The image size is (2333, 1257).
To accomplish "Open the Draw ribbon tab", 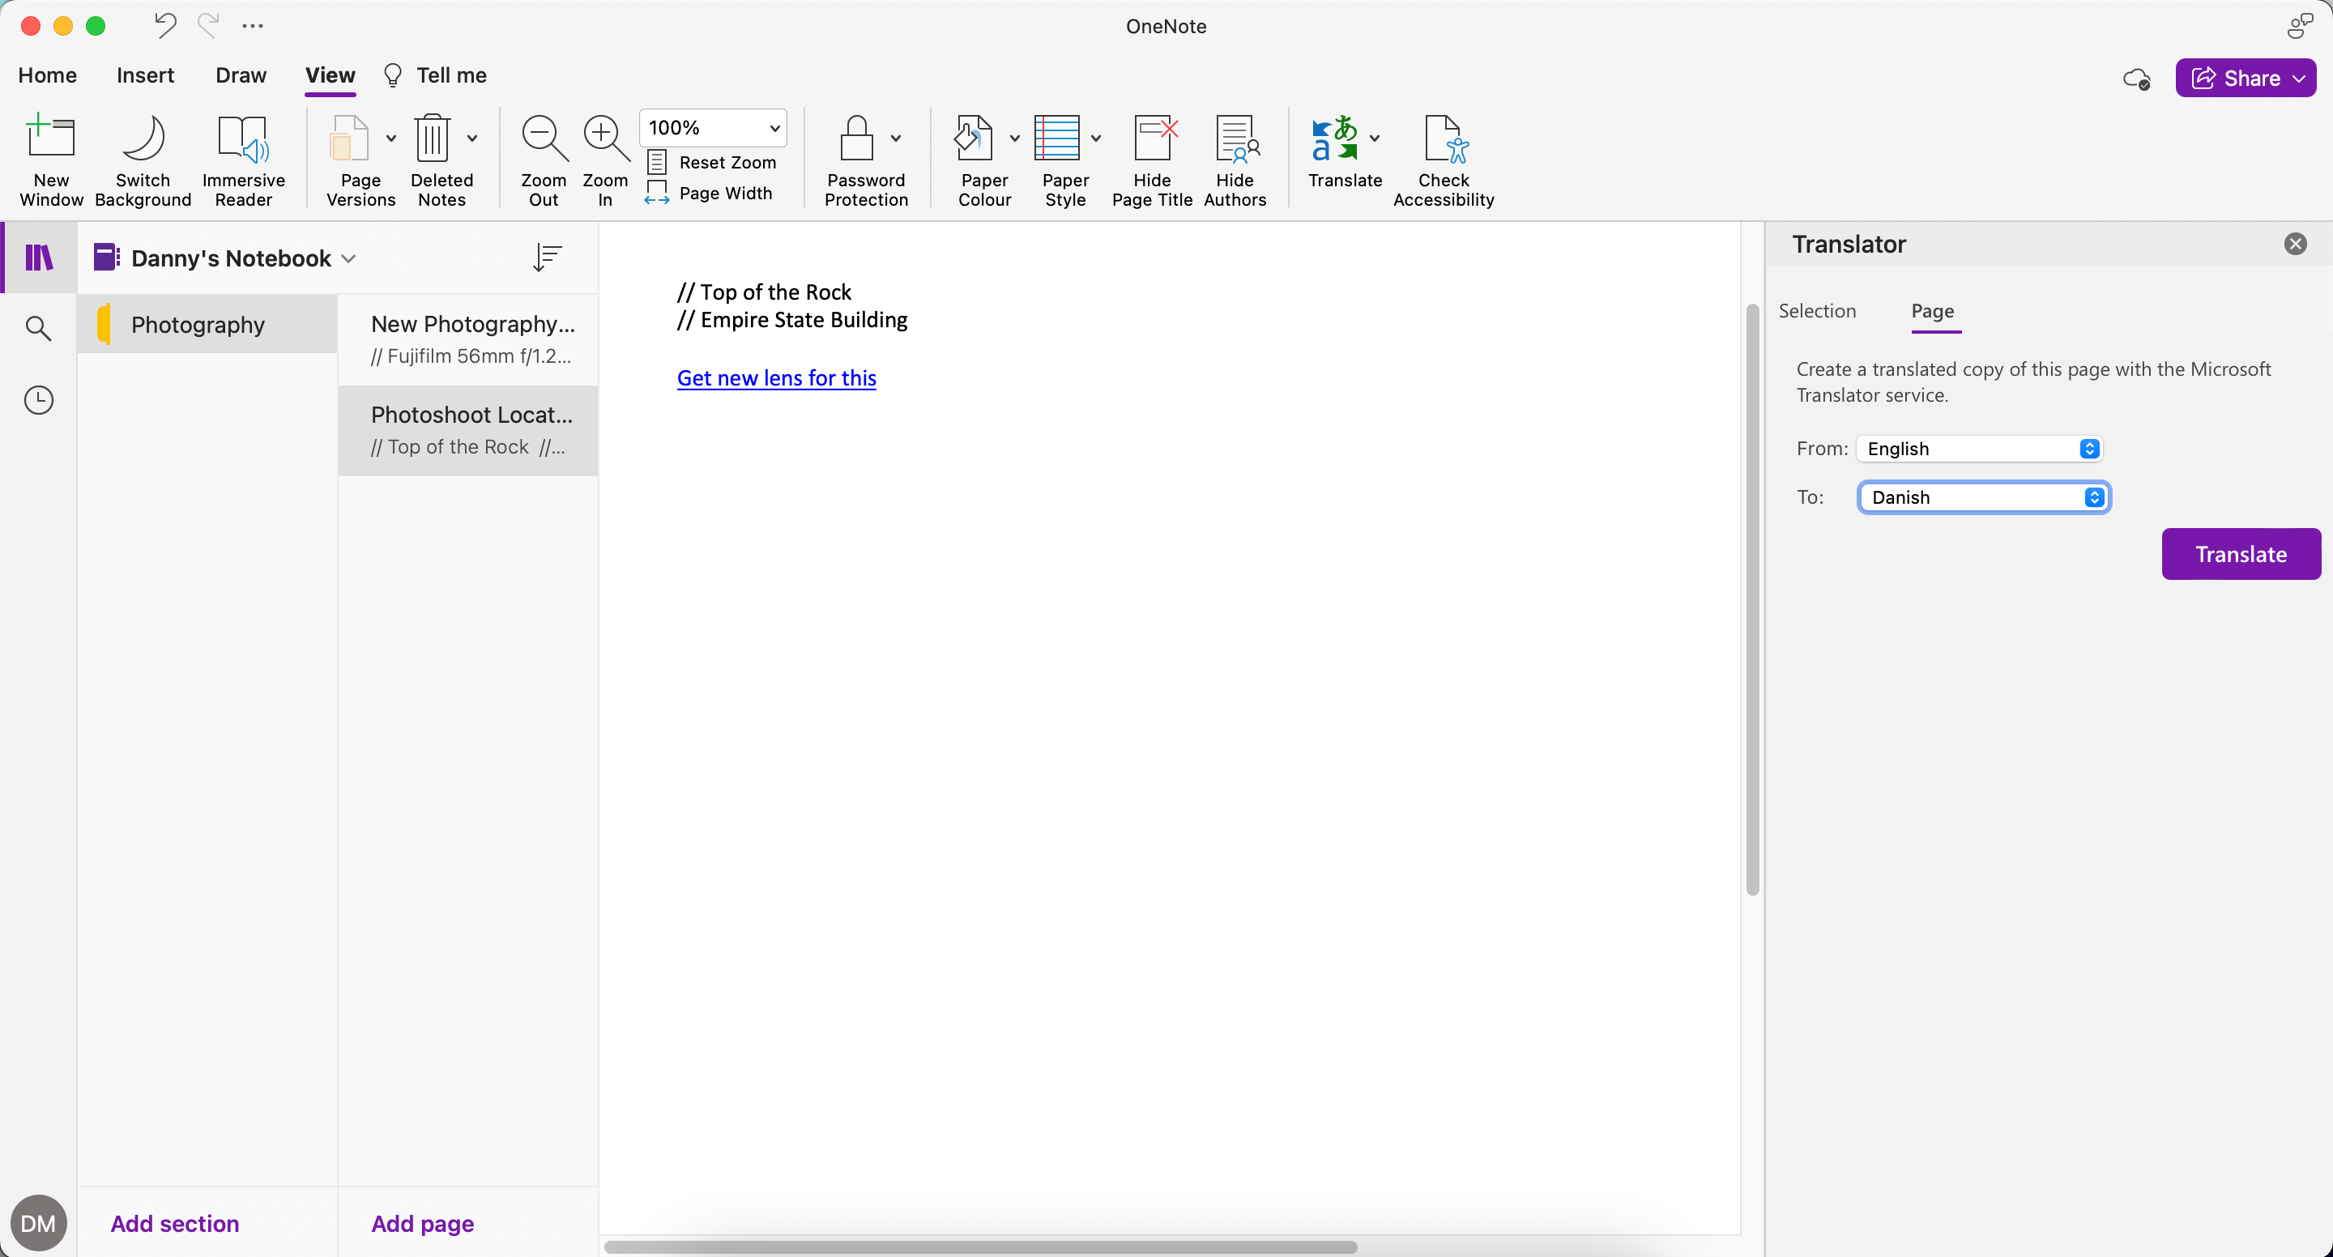I will [x=240, y=75].
